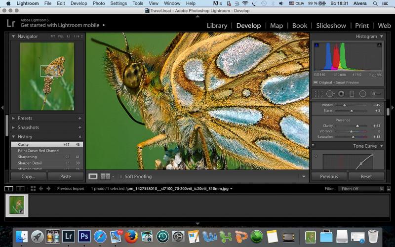Click the Previous button

click(x=329, y=177)
